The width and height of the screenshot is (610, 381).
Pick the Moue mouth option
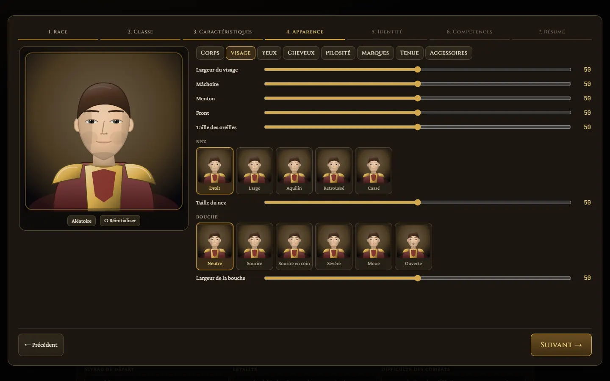[374, 246]
